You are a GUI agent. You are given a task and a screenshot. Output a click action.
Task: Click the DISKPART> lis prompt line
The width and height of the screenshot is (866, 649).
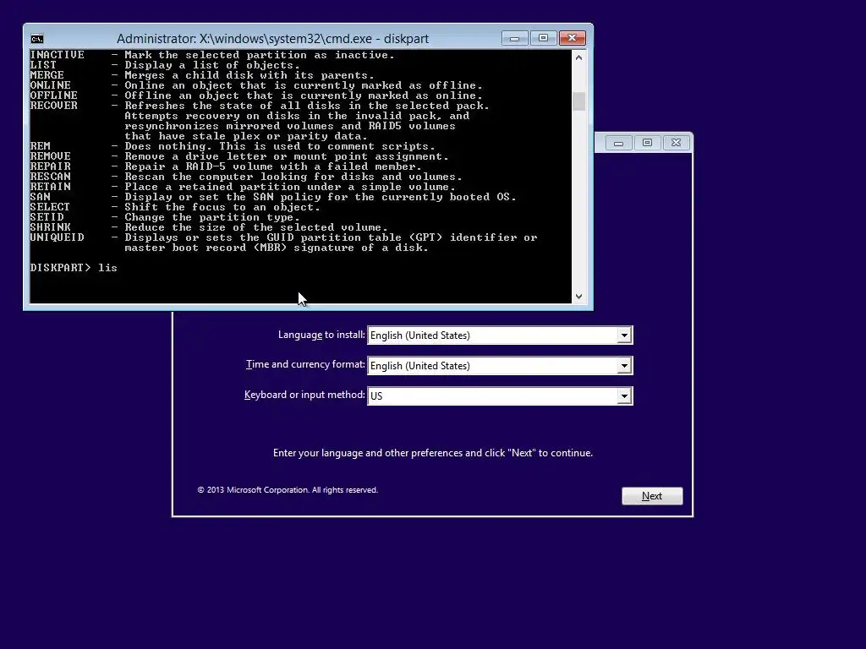(x=74, y=268)
